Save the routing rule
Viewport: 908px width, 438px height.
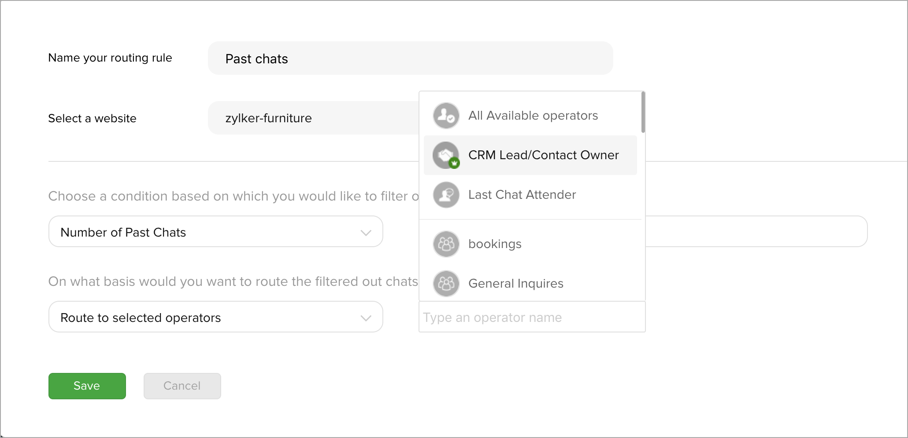click(87, 386)
